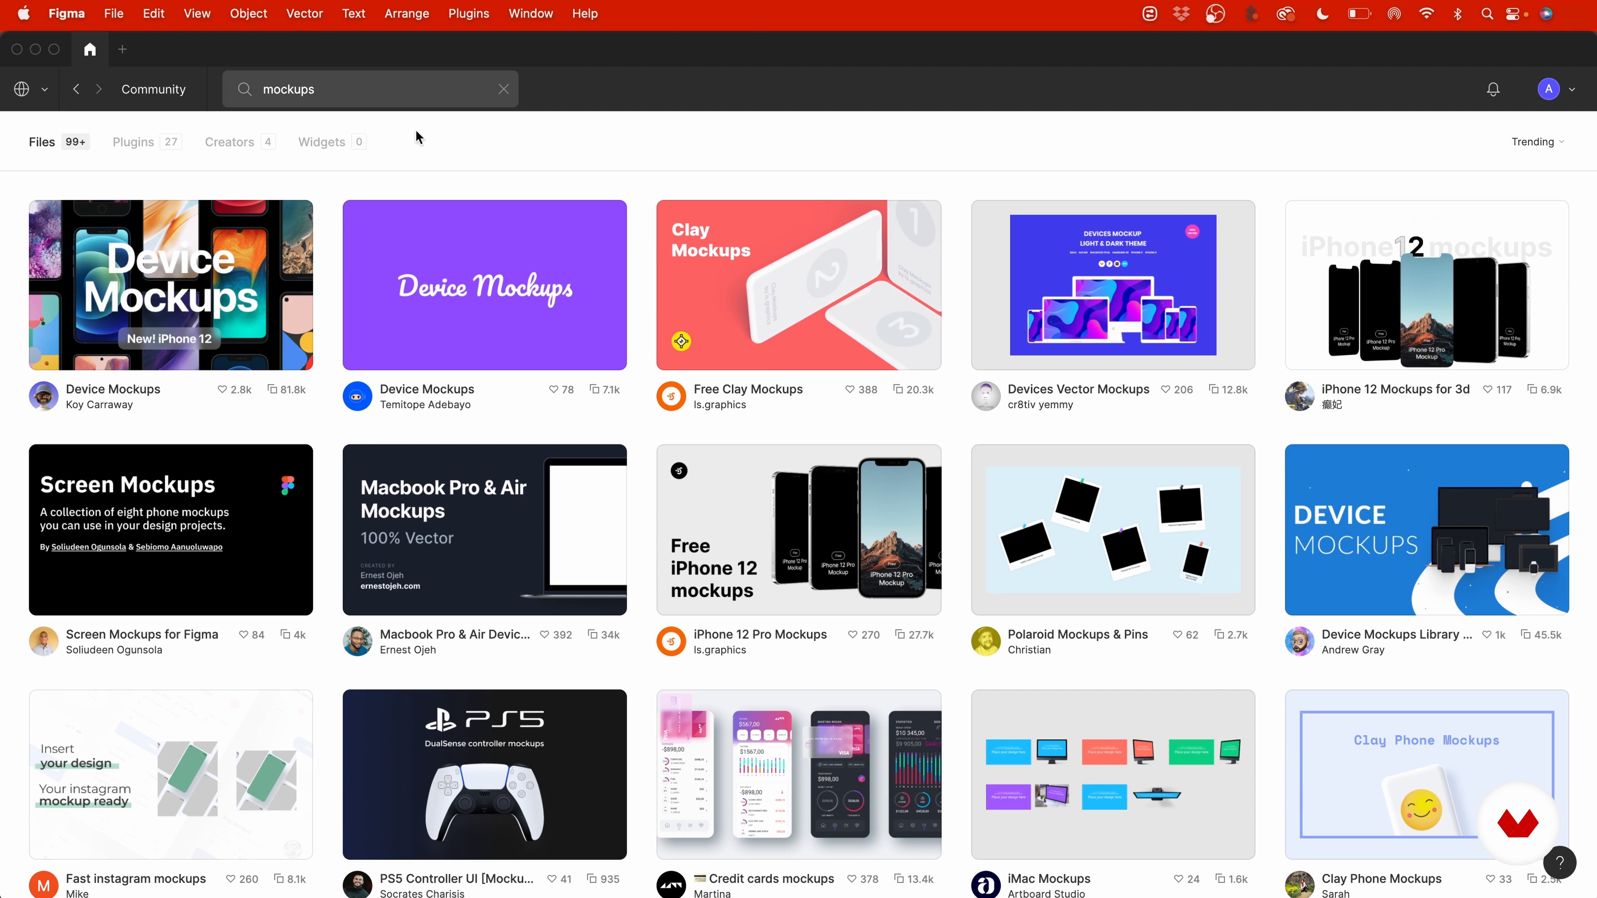Viewport: 1597px width, 898px height.
Task: Open notifications bell
Action: [1493, 89]
